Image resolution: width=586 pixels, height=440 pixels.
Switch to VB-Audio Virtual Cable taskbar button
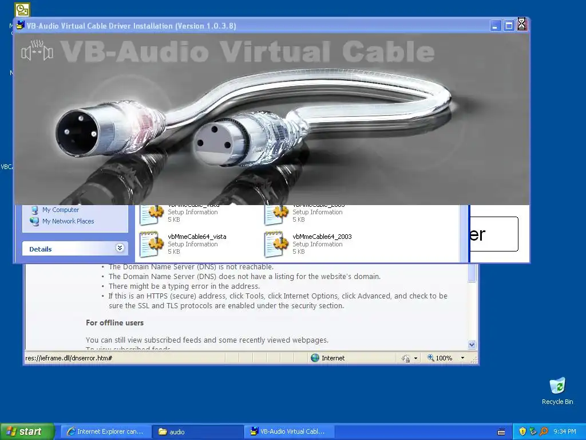click(290, 431)
